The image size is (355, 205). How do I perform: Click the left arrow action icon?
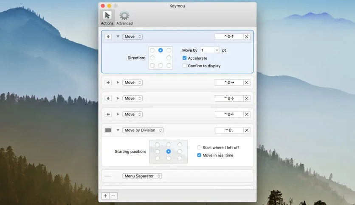[x=108, y=114]
